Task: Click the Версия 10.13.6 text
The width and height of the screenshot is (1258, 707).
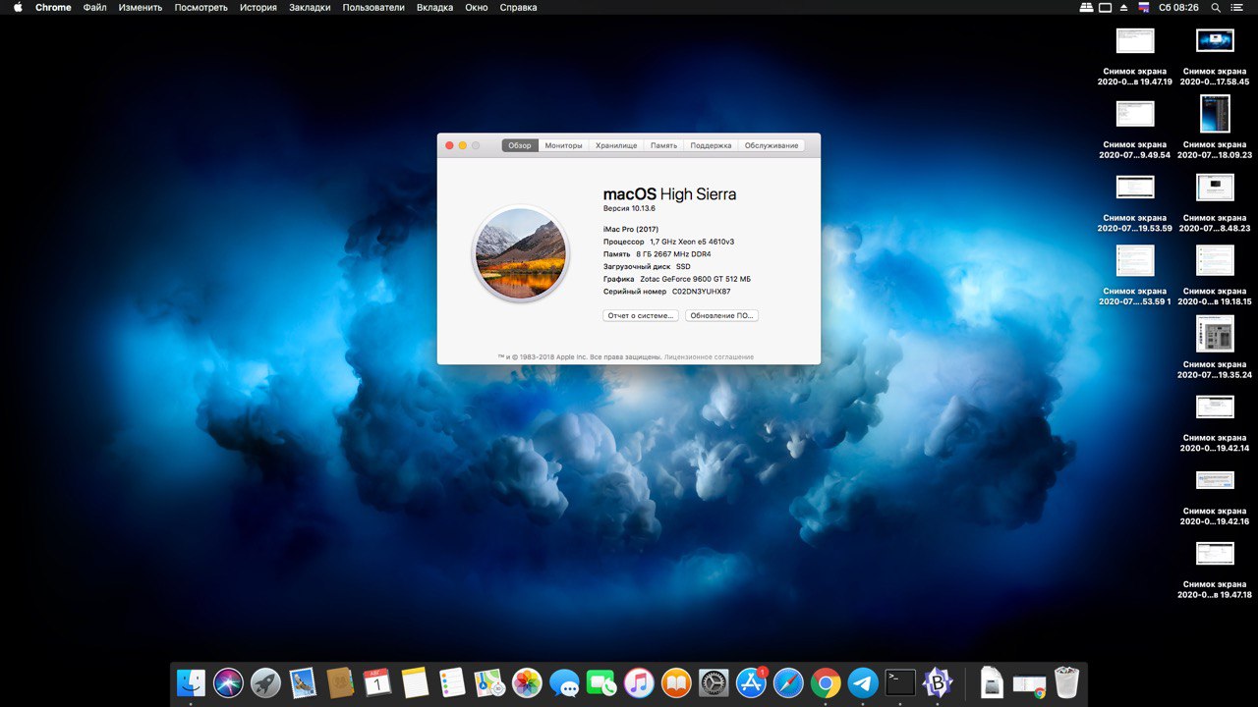Action: pyautogui.click(x=629, y=208)
